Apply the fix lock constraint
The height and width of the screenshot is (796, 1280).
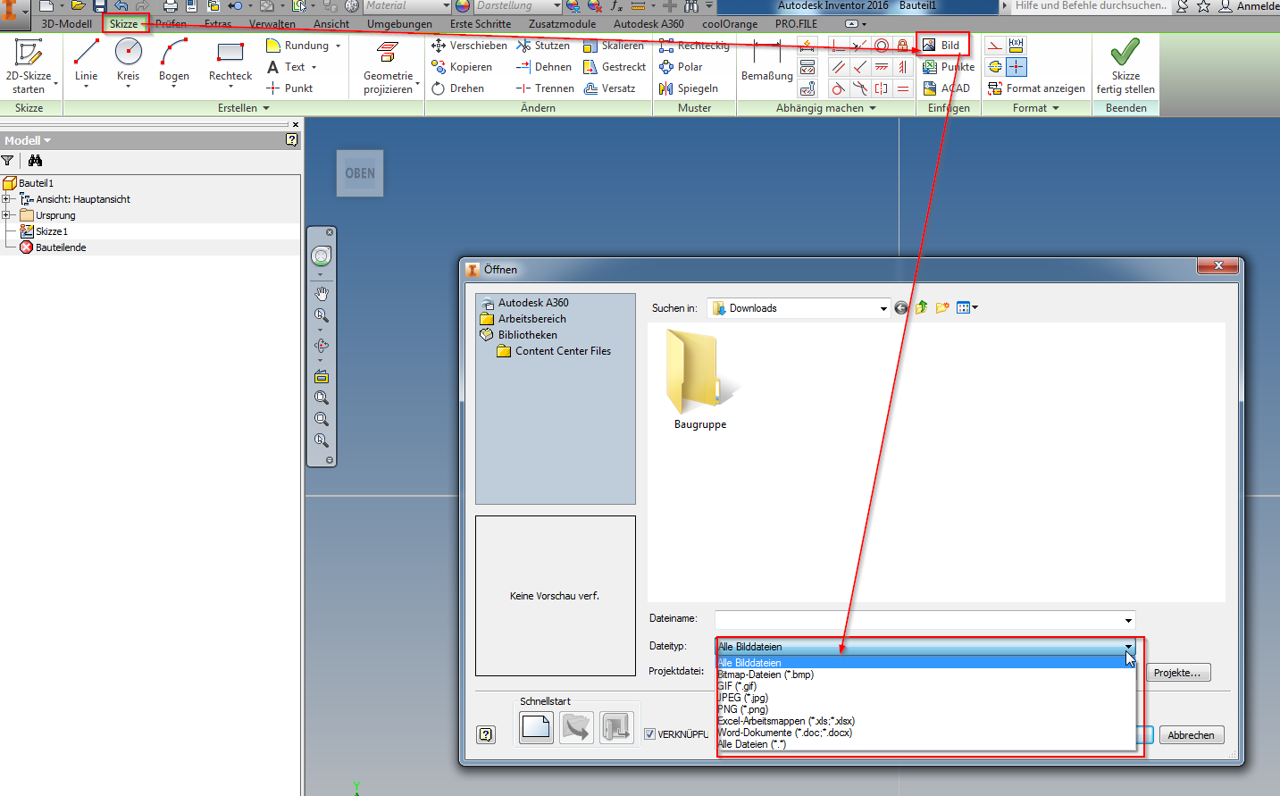coord(903,46)
